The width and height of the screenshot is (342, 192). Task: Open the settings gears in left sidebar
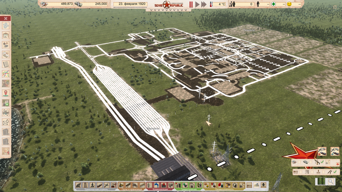pos(6,26)
